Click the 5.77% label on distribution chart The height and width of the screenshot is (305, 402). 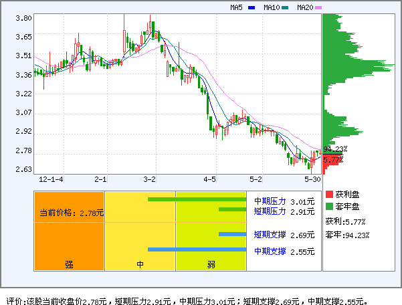333,160
